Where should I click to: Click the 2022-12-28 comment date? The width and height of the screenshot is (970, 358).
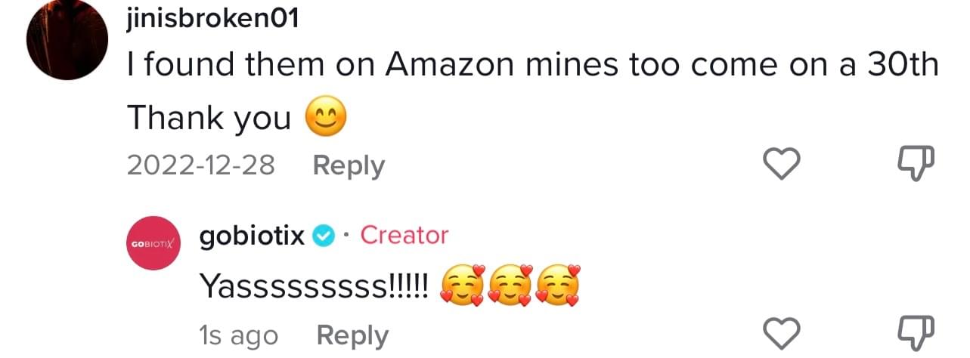pyautogui.click(x=200, y=165)
